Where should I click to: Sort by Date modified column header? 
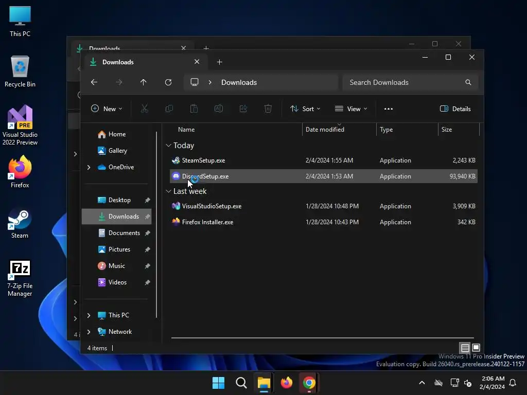click(x=325, y=130)
